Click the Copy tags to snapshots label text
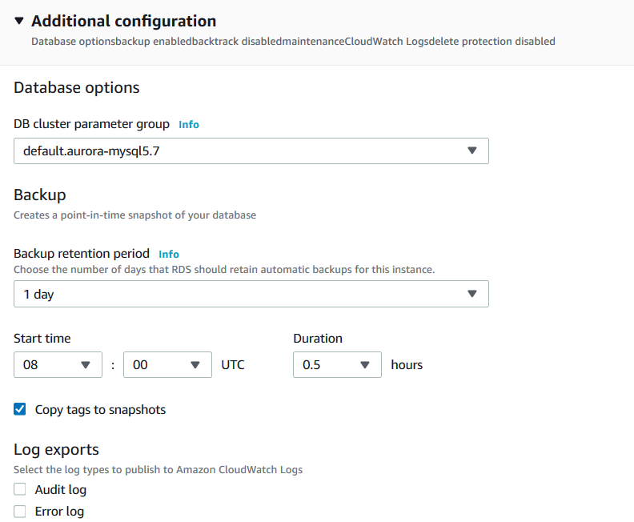 coord(100,409)
